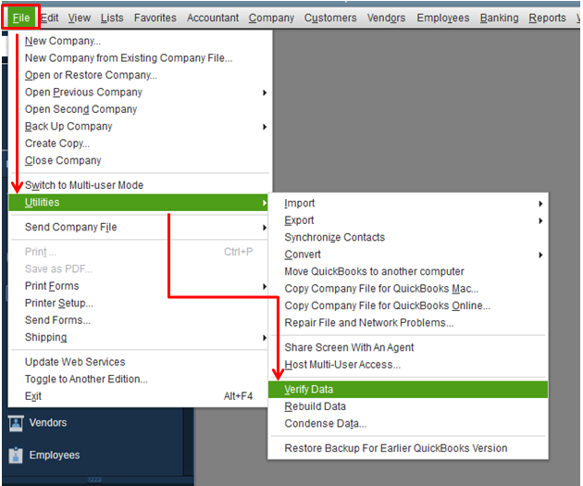
Task: Open the Favorites menu
Action: point(155,18)
